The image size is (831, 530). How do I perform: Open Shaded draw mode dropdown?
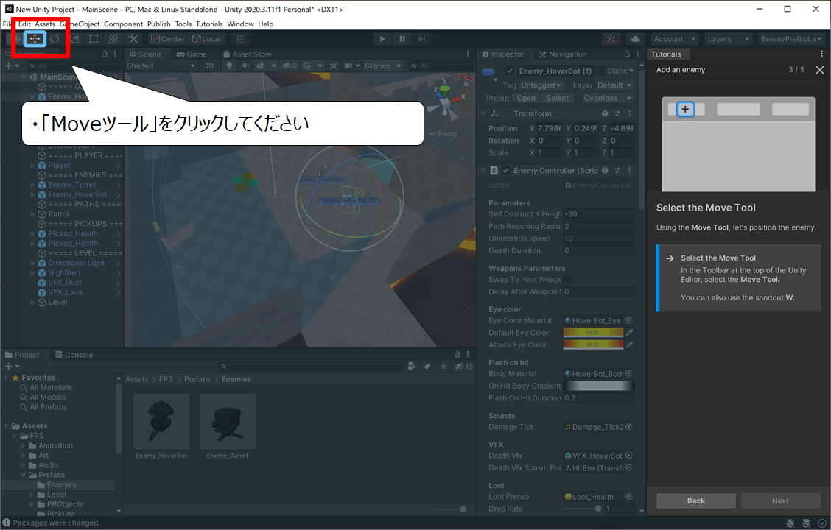coord(161,66)
